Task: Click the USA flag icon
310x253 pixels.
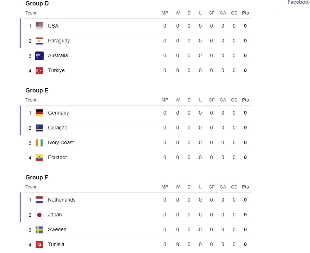Action: [x=39, y=26]
